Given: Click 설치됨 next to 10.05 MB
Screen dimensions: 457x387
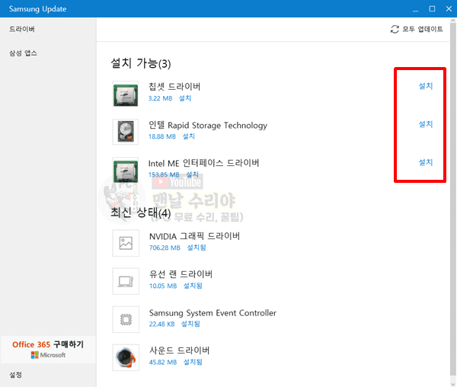Looking at the screenshot, I should pyautogui.click(x=193, y=286).
